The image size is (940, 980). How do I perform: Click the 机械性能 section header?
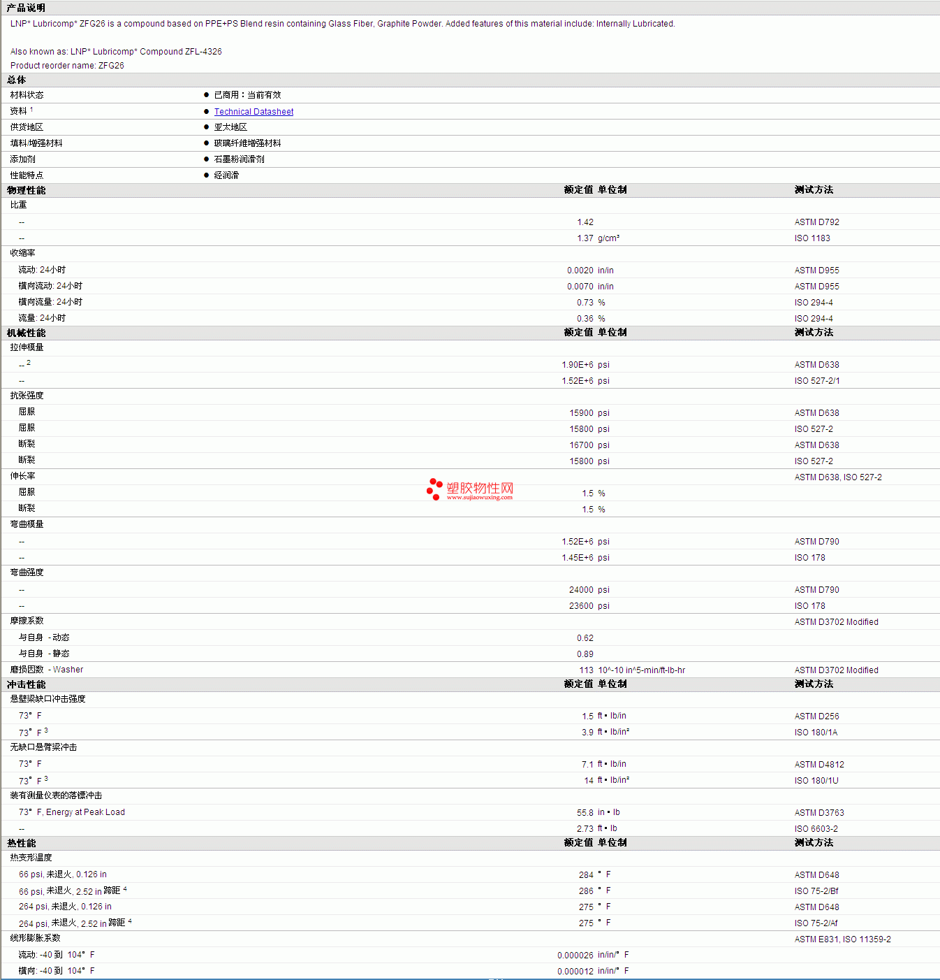point(27,333)
